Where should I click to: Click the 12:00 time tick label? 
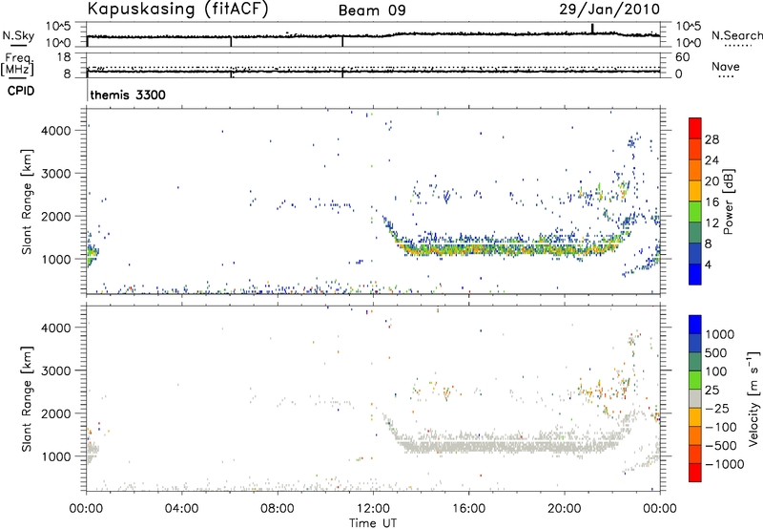click(x=373, y=509)
